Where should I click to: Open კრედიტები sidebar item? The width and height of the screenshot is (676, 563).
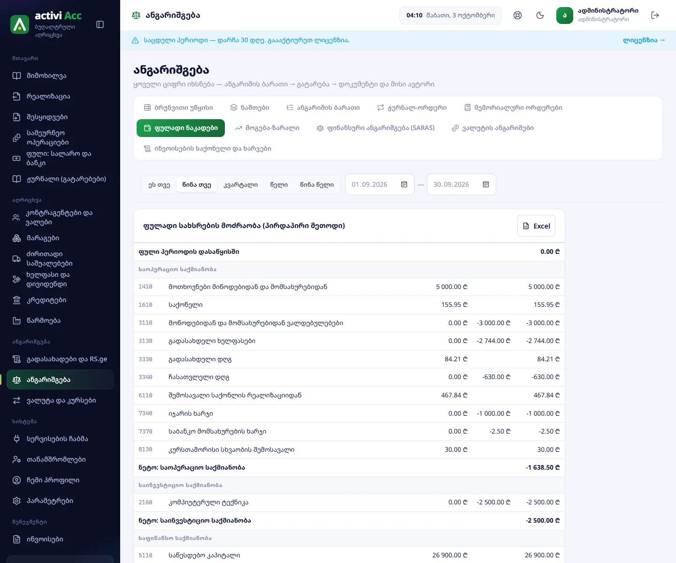[60, 300]
